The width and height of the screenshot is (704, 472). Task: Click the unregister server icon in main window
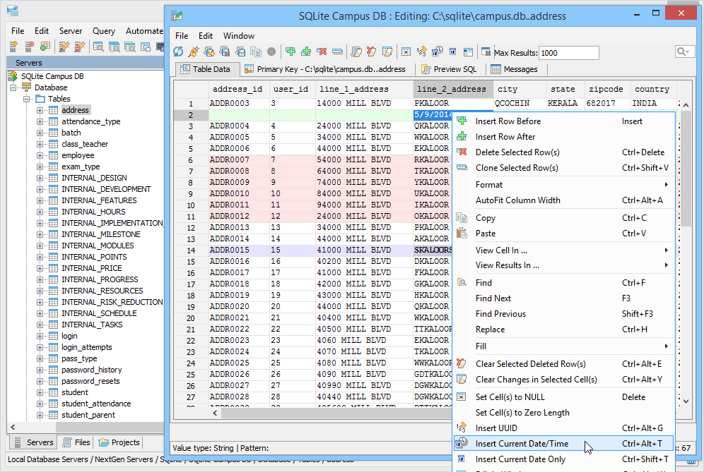[29, 46]
